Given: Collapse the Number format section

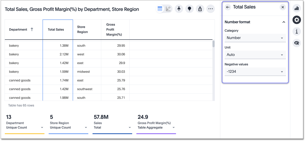Looking at the screenshot, I should click(x=284, y=22).
